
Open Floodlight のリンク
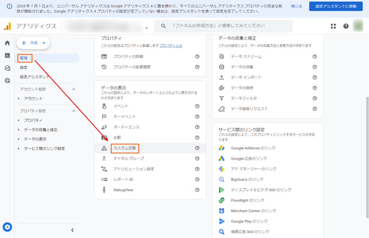click(247, 200)
